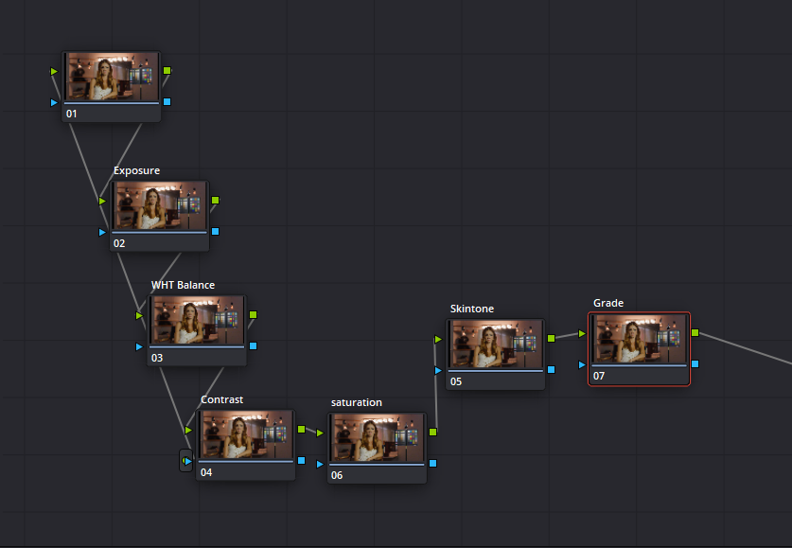The width and height of the screenshot is (792, 548).
Task: Click the WHT Balance node's blue key input
Action: tap(139, 347)
